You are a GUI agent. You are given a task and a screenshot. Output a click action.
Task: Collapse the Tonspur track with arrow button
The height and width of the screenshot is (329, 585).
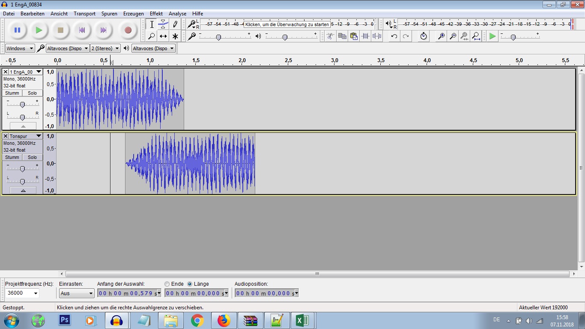pyautogui.click(x=23, y=190)
